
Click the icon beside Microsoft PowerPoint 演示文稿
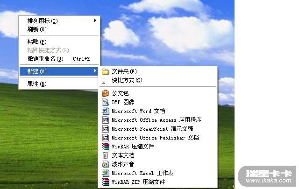(106, 129)
